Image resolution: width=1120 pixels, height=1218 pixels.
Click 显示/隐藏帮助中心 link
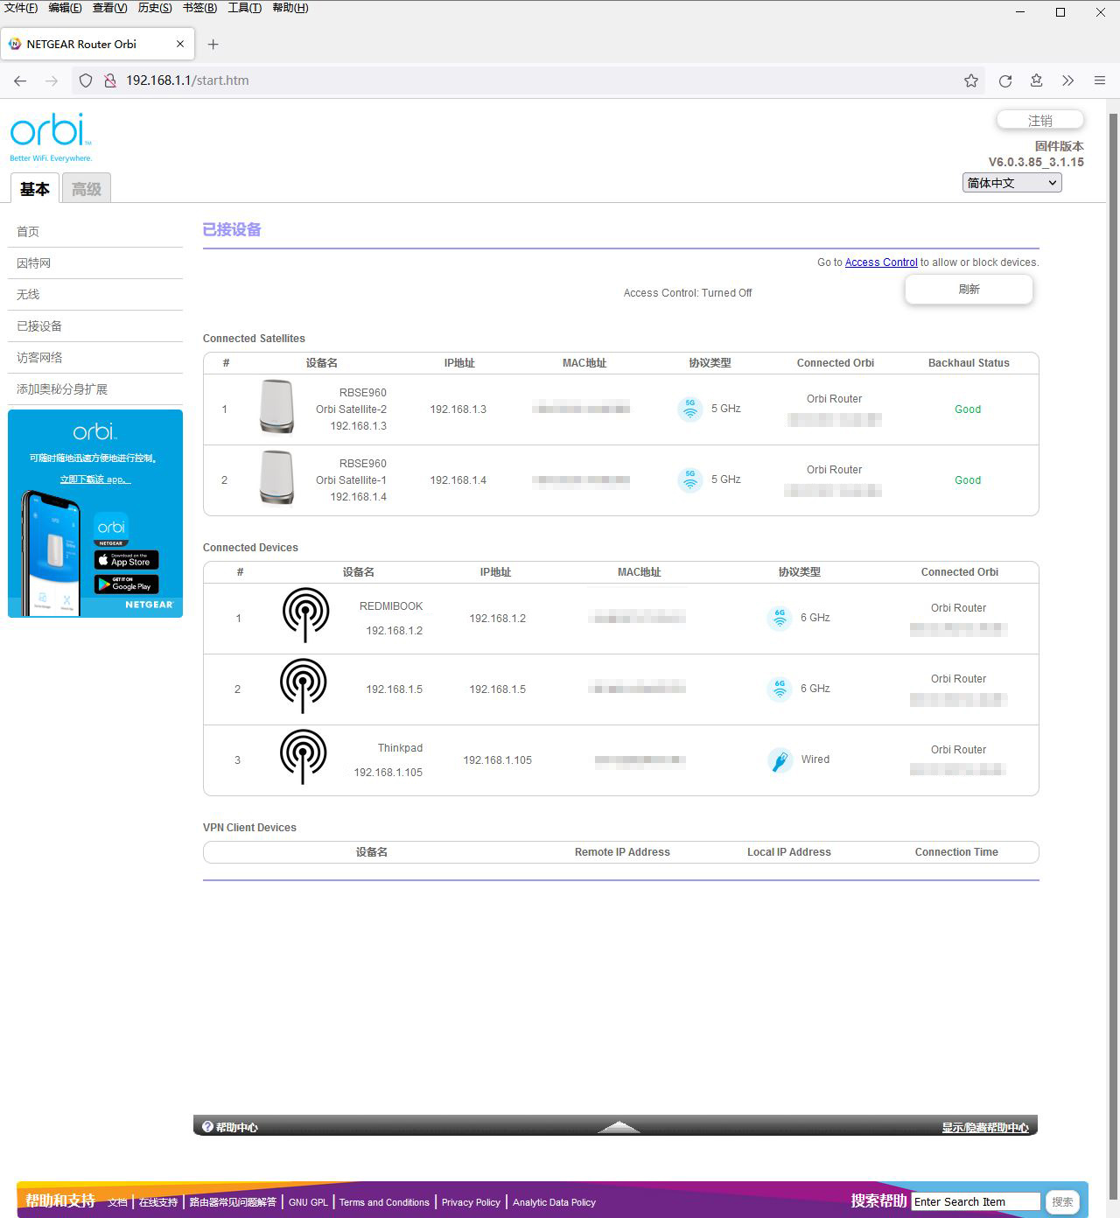pyautogui.click(x=985, y=1128)
